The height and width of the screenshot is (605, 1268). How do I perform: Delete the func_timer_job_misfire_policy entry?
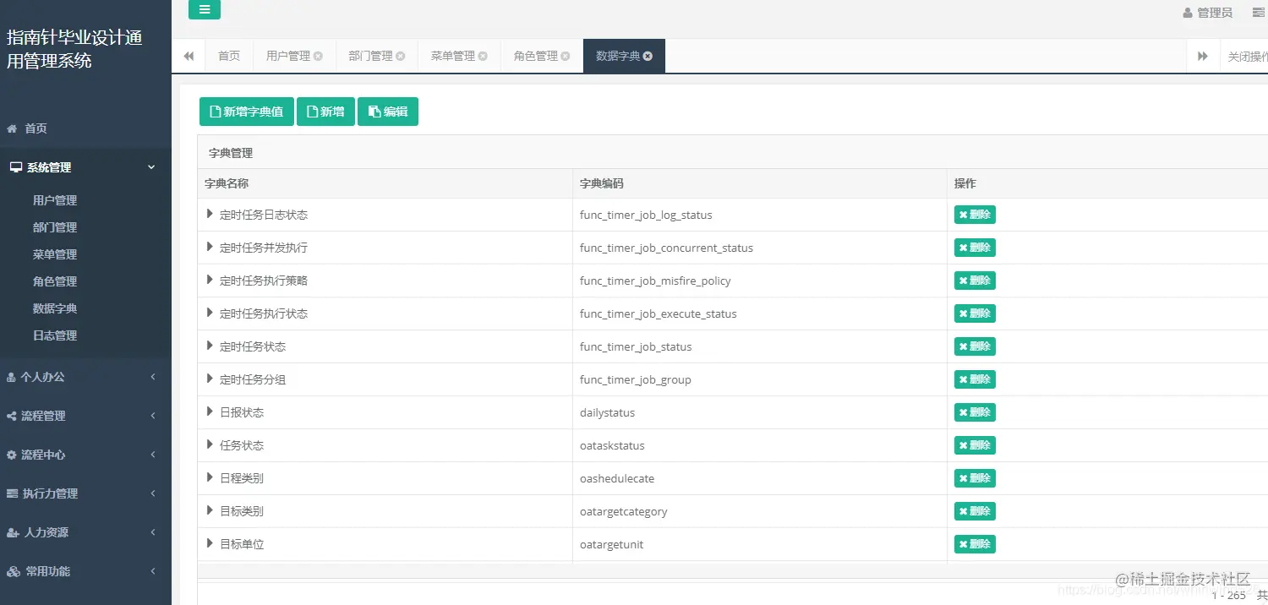tap(975, 281)
